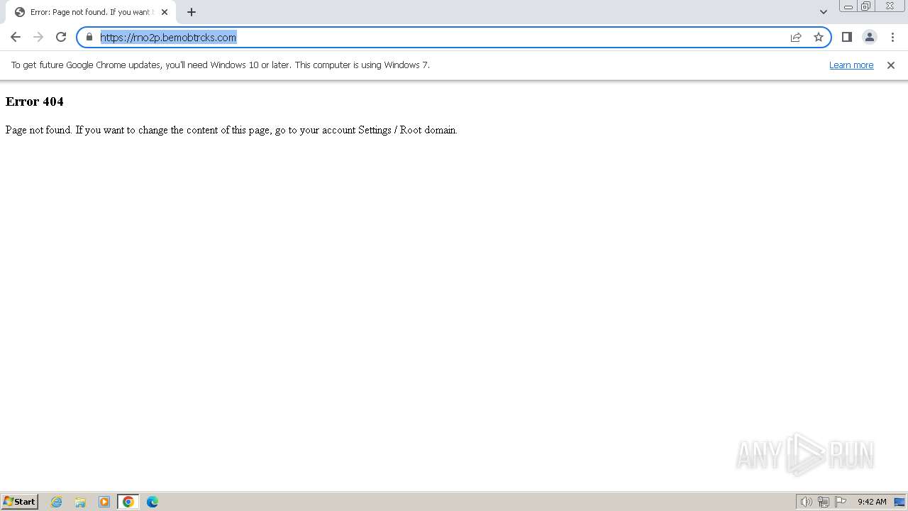
Task: Restore down the Chrome window
Action: click(866, 6)
